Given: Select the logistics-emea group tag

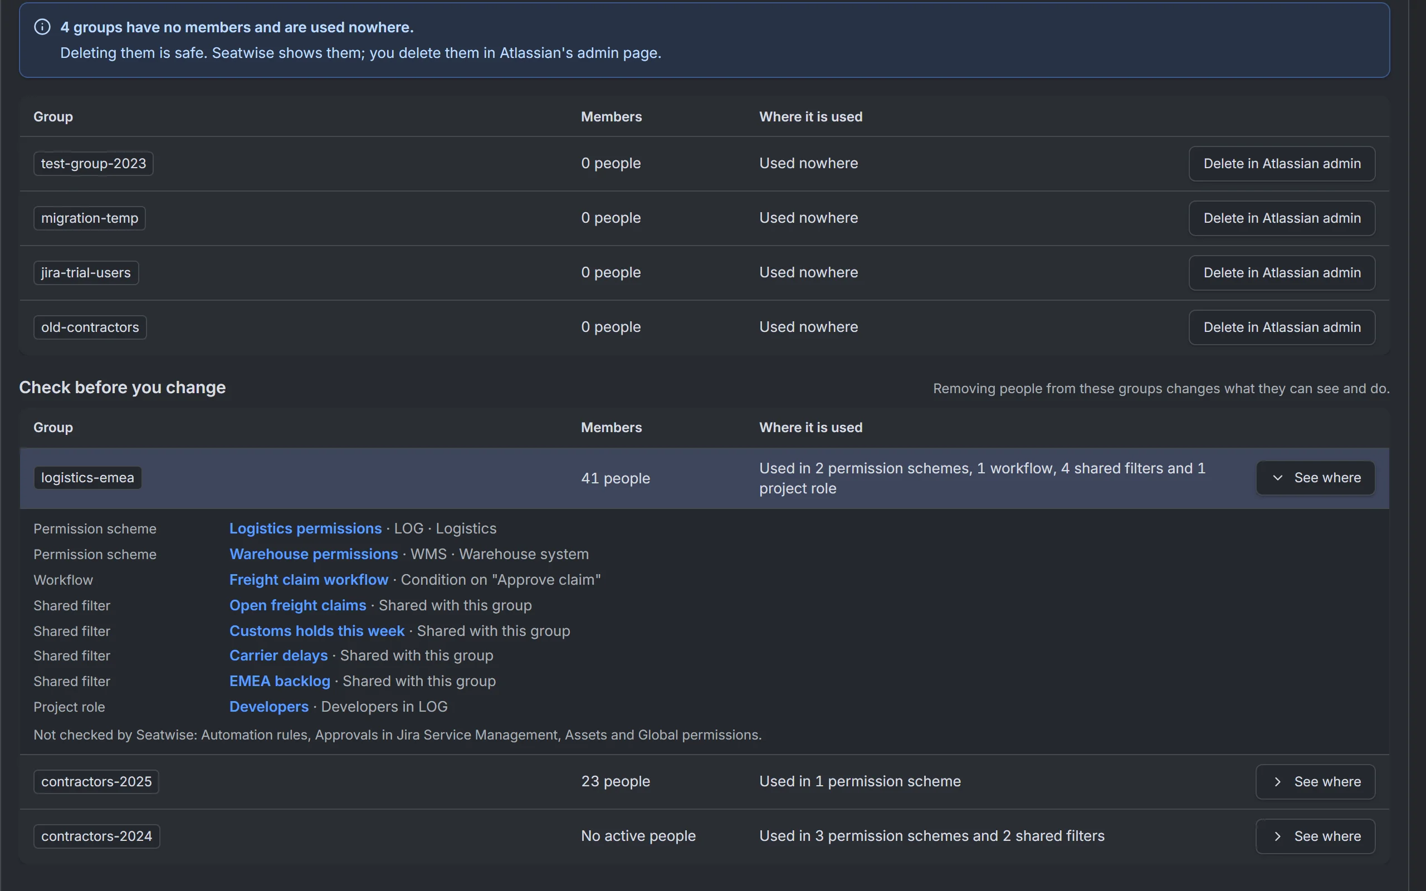Looking at the screenshot, I should [x=88, y=478].
